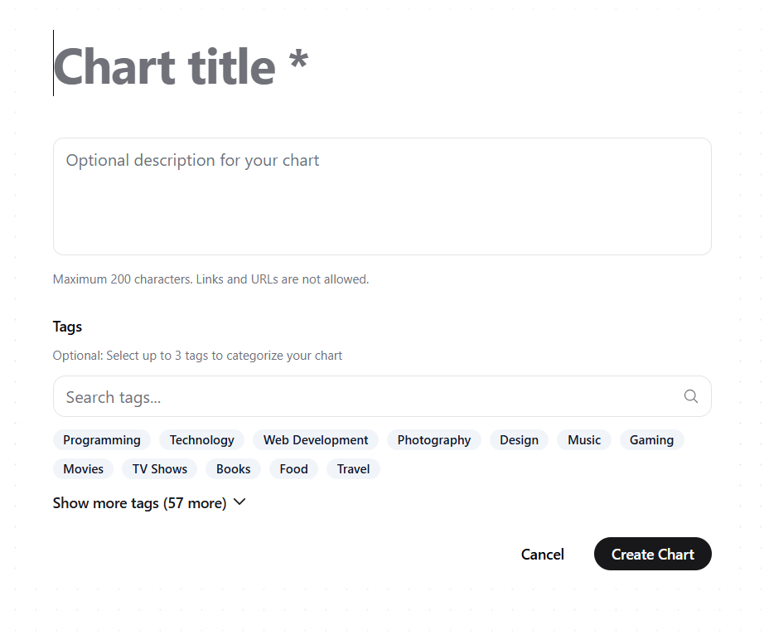
Task: Select the Design tag
Action: (x=519, y=440)
